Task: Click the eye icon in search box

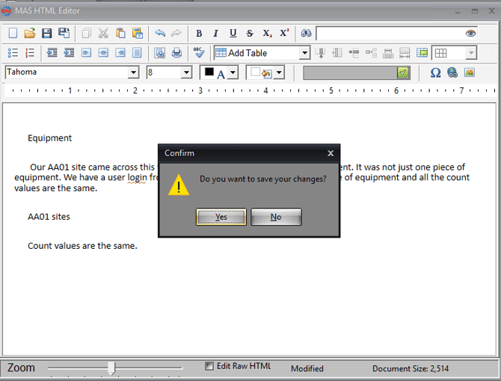Action: (x=470, y=33)
